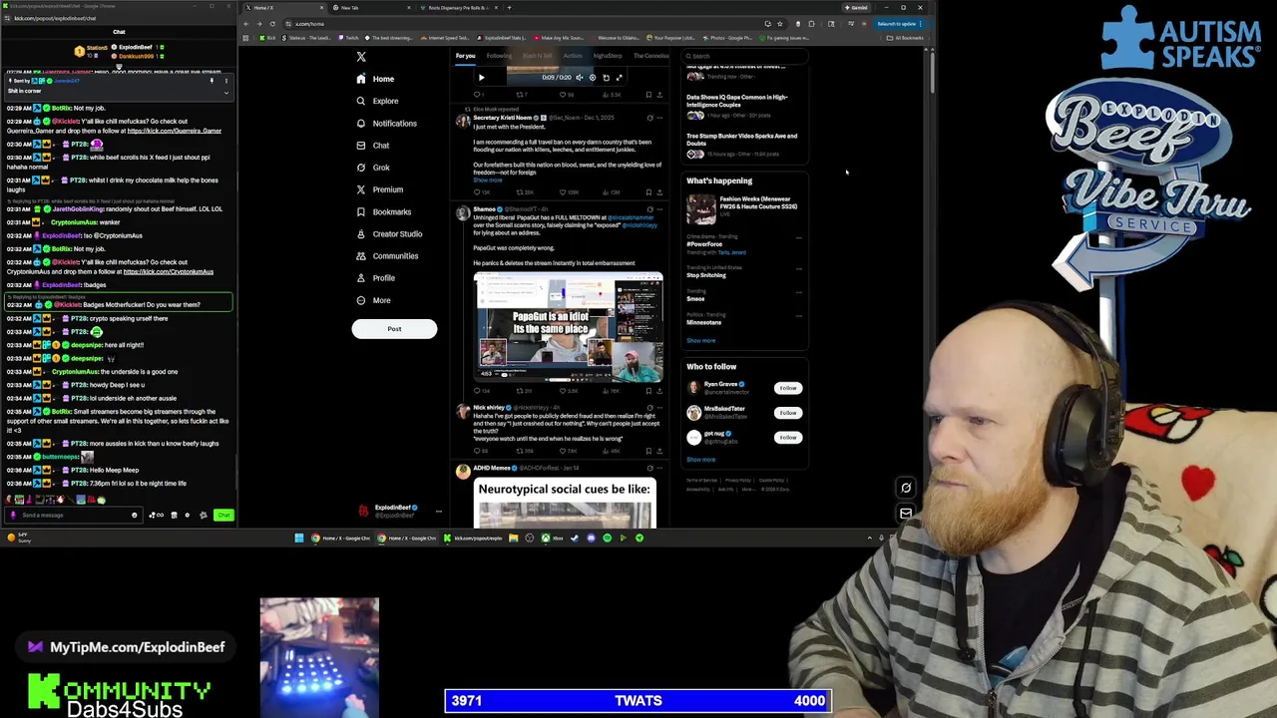Click the blue Post button
Viewport: 1277px width, 718px height.
click(394, 329)
